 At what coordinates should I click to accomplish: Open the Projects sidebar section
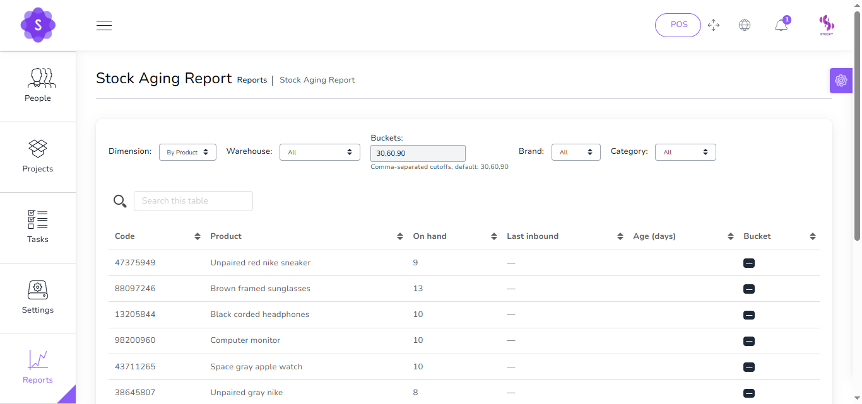point(38,156)
